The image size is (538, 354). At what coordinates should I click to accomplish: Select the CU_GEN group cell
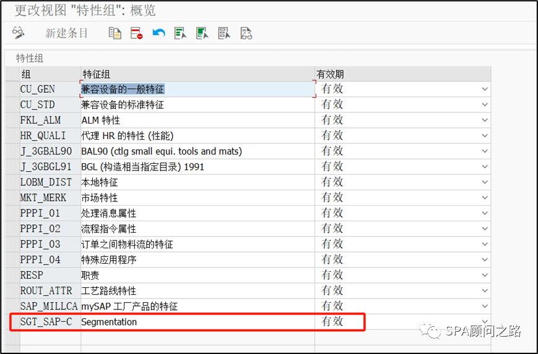pos(50,89)
